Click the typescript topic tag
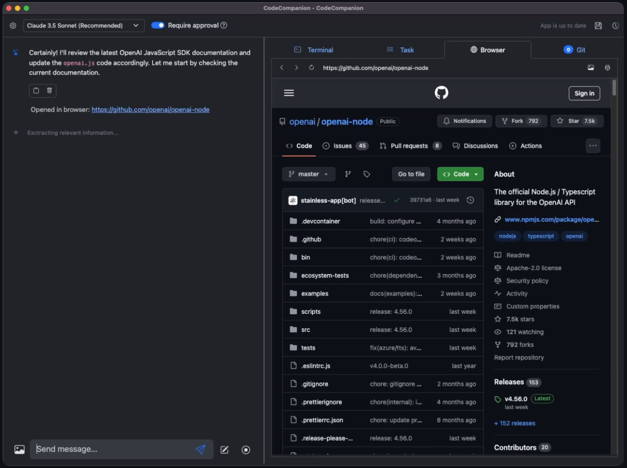Screen dimensions: 627x468 coord(540,236)
